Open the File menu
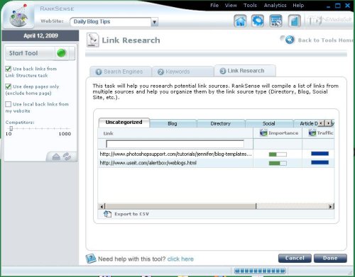355x277 pixels. pos(214,5)
